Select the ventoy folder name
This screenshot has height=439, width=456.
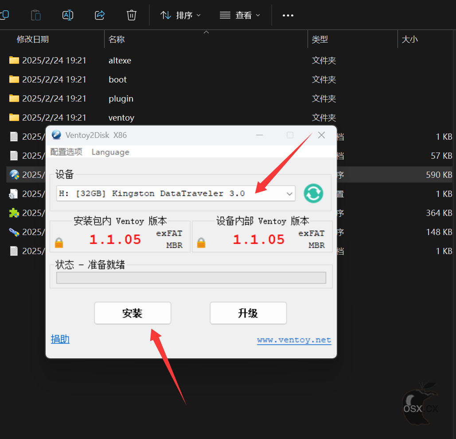(121, 118)
